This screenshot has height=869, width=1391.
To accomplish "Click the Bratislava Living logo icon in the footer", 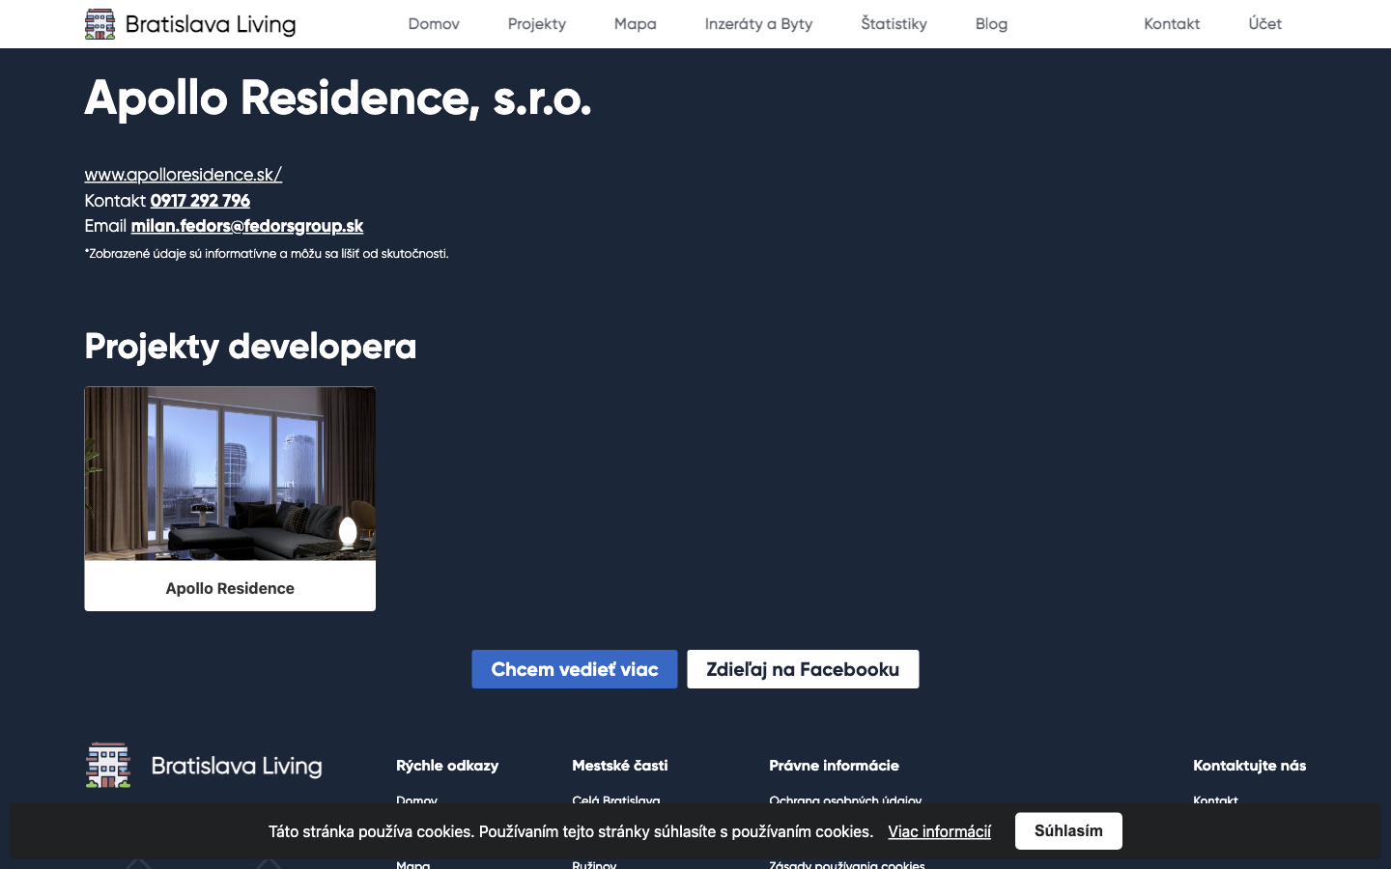I will click(x=108, y=764).
